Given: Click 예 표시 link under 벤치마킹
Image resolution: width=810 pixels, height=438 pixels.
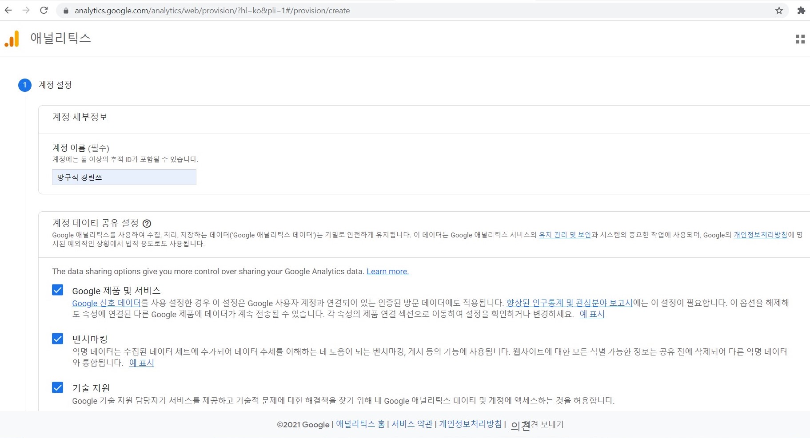Looking at the screenshot, I should tap(141, 363).
